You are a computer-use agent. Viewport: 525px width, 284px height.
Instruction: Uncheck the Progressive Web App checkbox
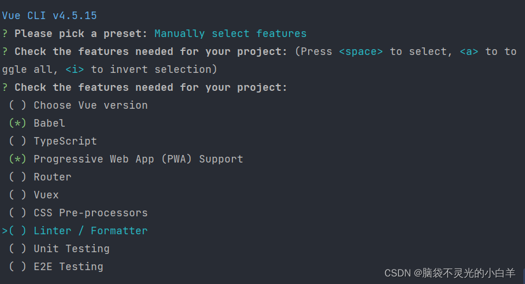pyautogui.click(x=17, y=159)
